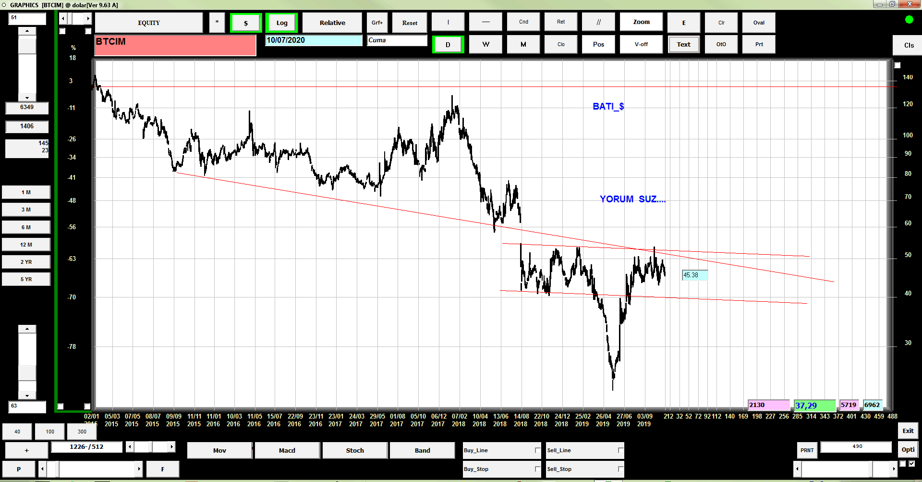Click the V-off button
The height and width of the screenshot is (482, 922).
click(x=641, y=44)
